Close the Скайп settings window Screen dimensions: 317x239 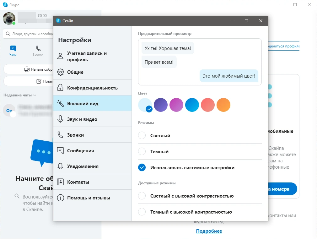pos(261,21)
